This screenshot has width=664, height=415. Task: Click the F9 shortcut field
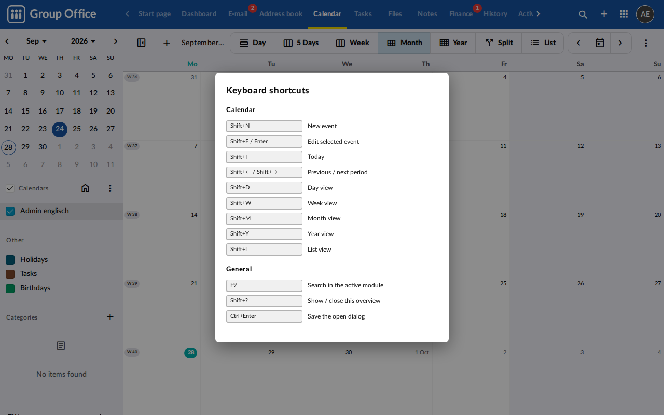coord(264,285)
